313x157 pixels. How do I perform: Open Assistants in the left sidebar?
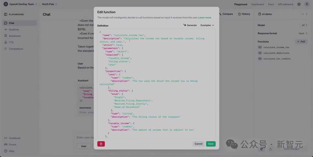(x=14, y=36)
